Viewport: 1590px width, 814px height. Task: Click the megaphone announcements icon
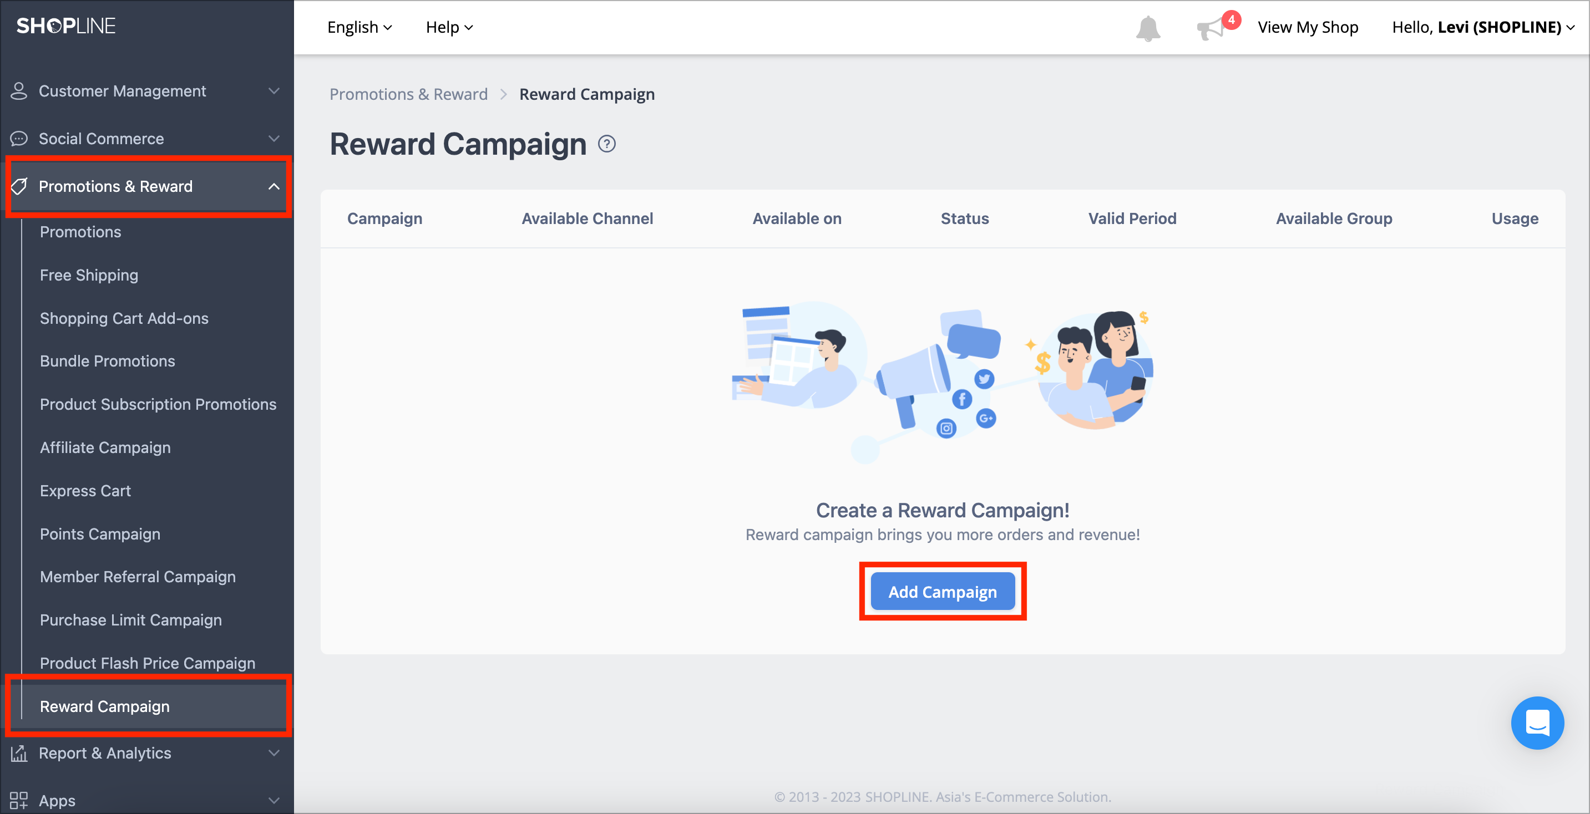pos(1211,28)
